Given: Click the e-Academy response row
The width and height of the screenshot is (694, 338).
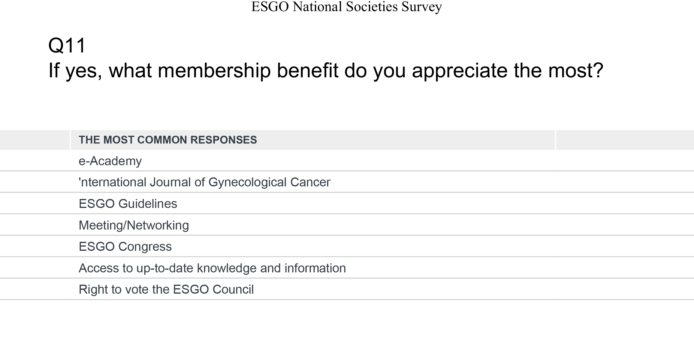Looking at the screenshot, I should 347,161.
